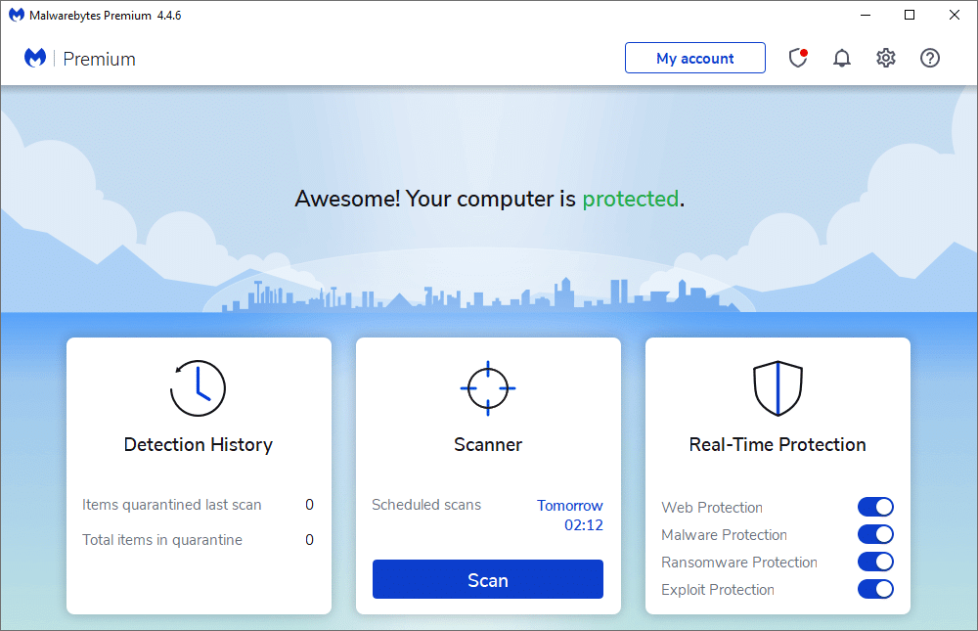
Task: Open Malwarebytes settings gear
Action: tap(885, 58)
